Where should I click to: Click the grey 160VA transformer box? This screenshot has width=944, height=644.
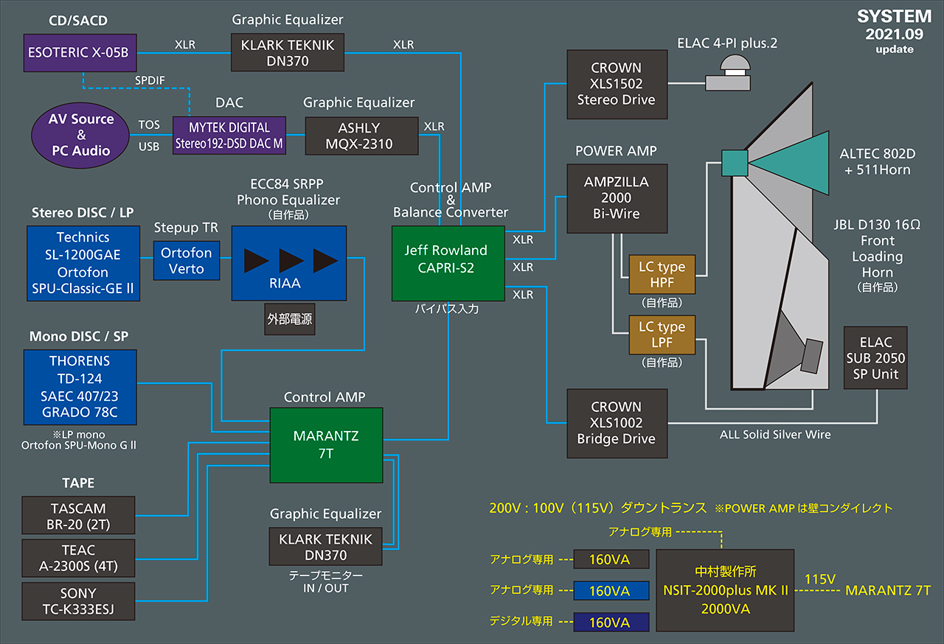(611, 559)
